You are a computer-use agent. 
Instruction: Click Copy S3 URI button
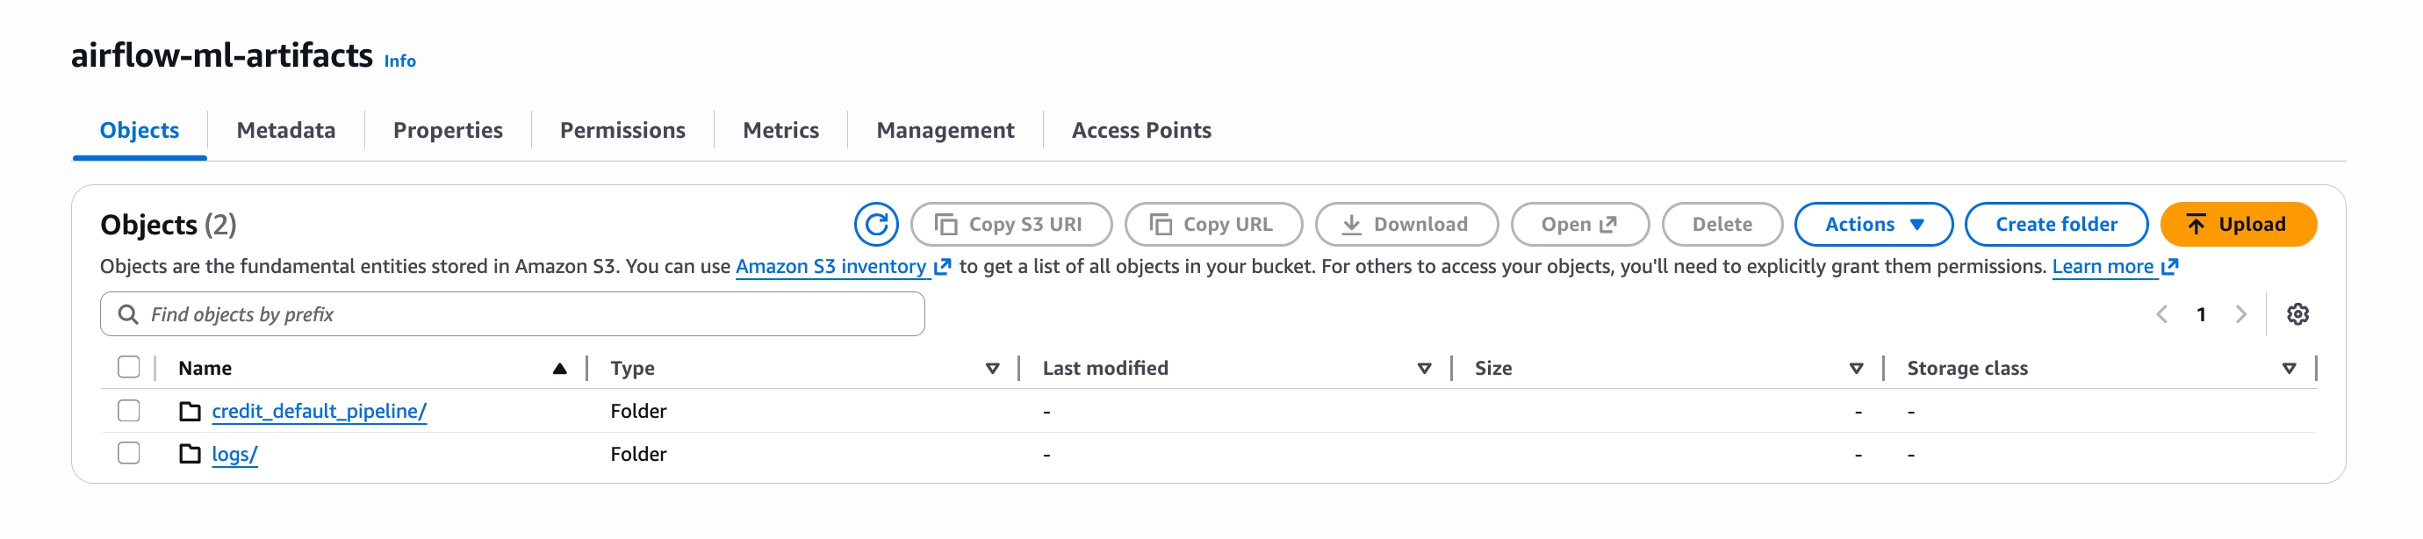[x=1010, y=224]
